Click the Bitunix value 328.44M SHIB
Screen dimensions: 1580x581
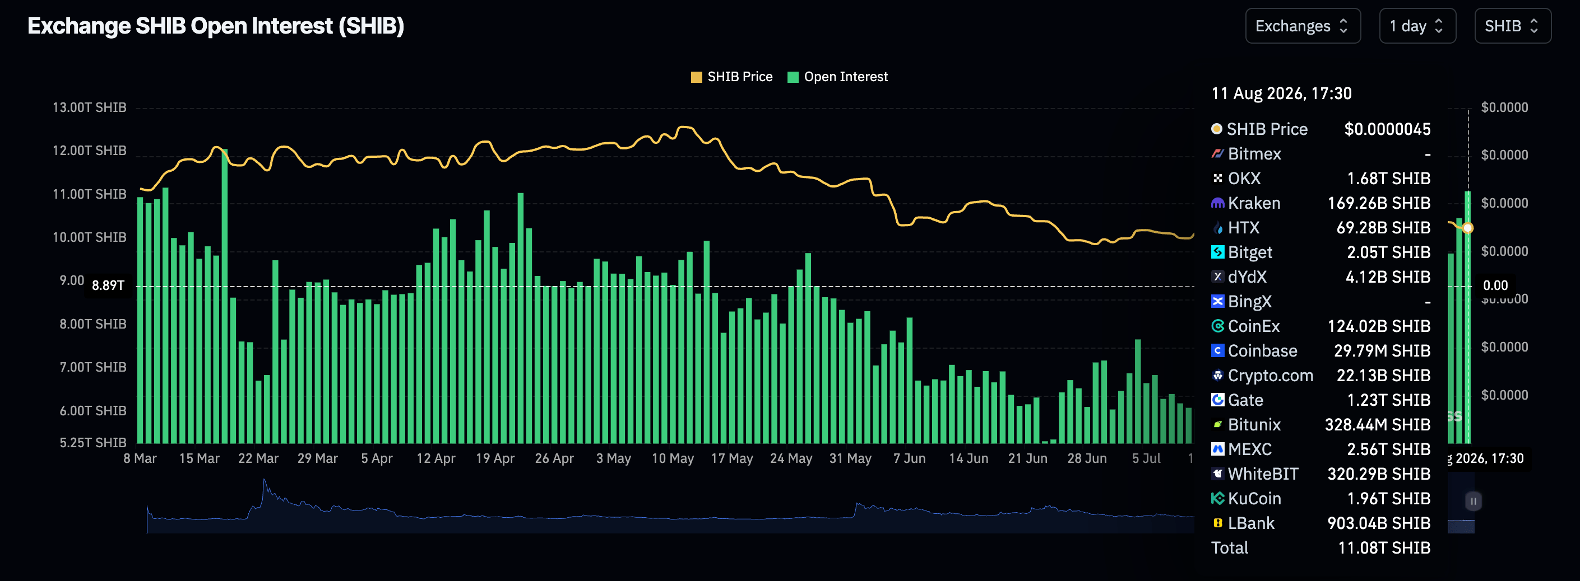1378,424
